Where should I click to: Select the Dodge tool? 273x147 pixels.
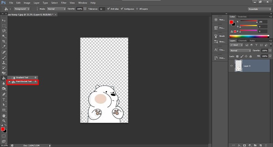tap(4, 89)
